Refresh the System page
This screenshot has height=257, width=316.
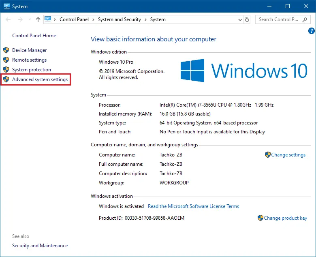[247, 19]
